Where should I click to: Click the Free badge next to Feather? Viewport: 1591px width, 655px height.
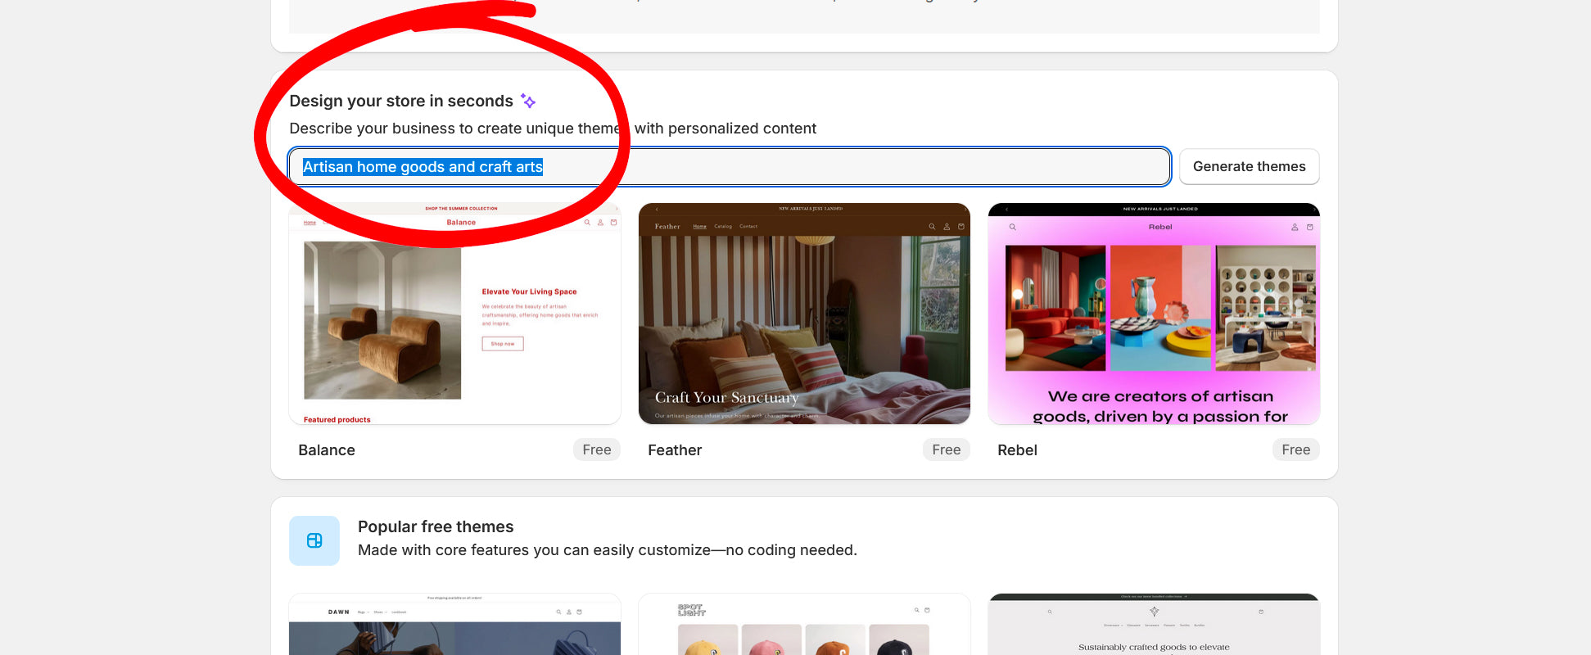pyautogui.click(x=946, y=449)
